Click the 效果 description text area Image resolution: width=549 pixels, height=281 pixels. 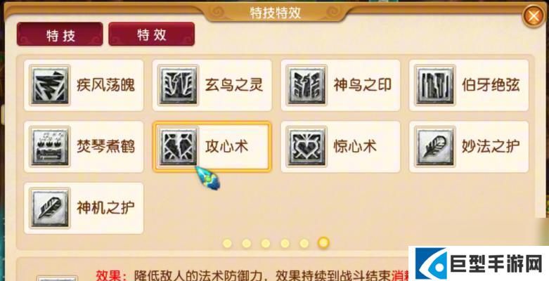(x=250, y=275)
